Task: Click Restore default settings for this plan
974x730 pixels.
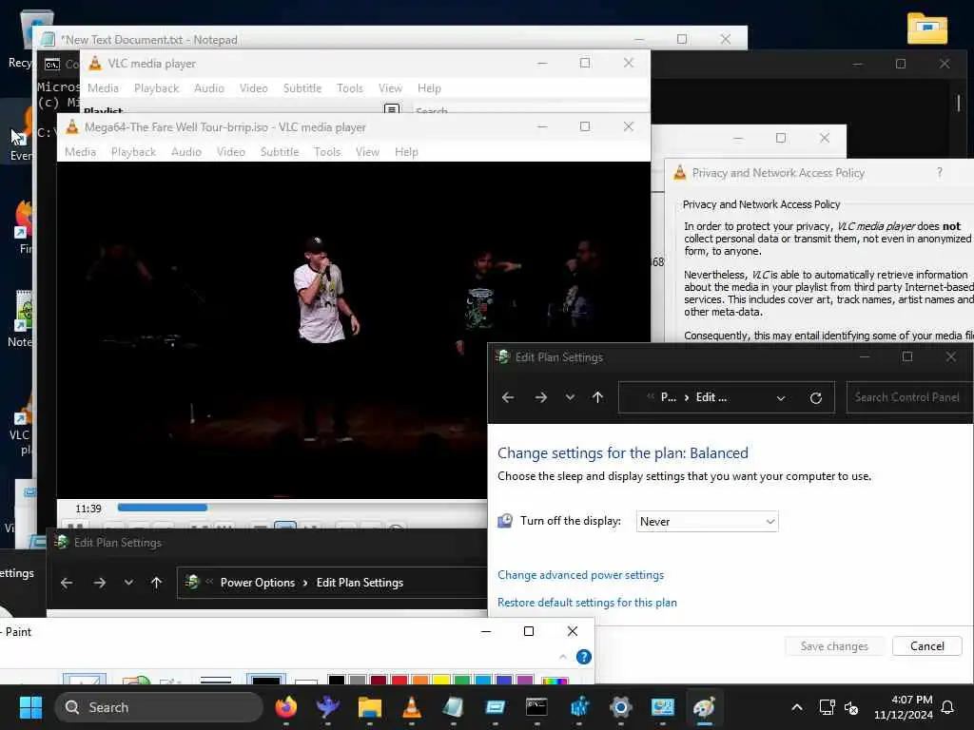Action: pos(587,602)
